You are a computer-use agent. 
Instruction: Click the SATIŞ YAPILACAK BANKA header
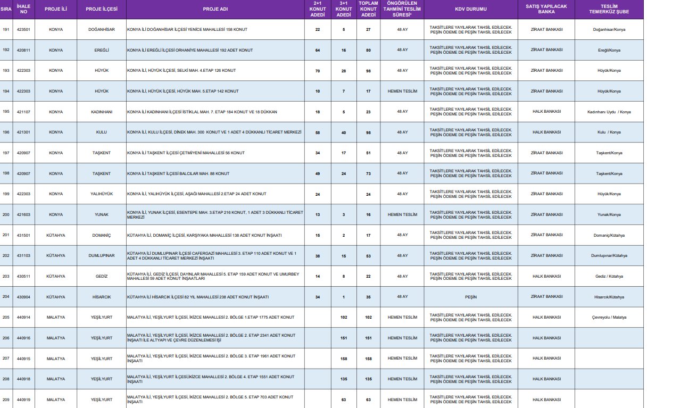[546, 9]
